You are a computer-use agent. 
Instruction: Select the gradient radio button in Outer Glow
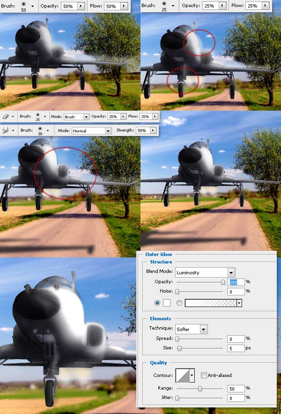(x=179, y=303)
